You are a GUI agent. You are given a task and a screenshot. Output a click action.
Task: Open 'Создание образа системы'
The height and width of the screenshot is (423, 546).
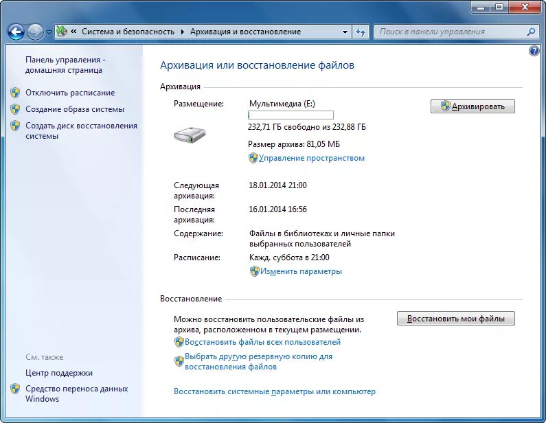tap(75, 109)
